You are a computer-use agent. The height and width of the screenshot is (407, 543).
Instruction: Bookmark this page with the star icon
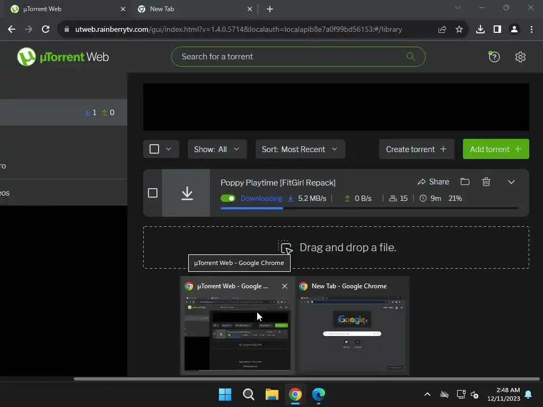pos(459,30)
